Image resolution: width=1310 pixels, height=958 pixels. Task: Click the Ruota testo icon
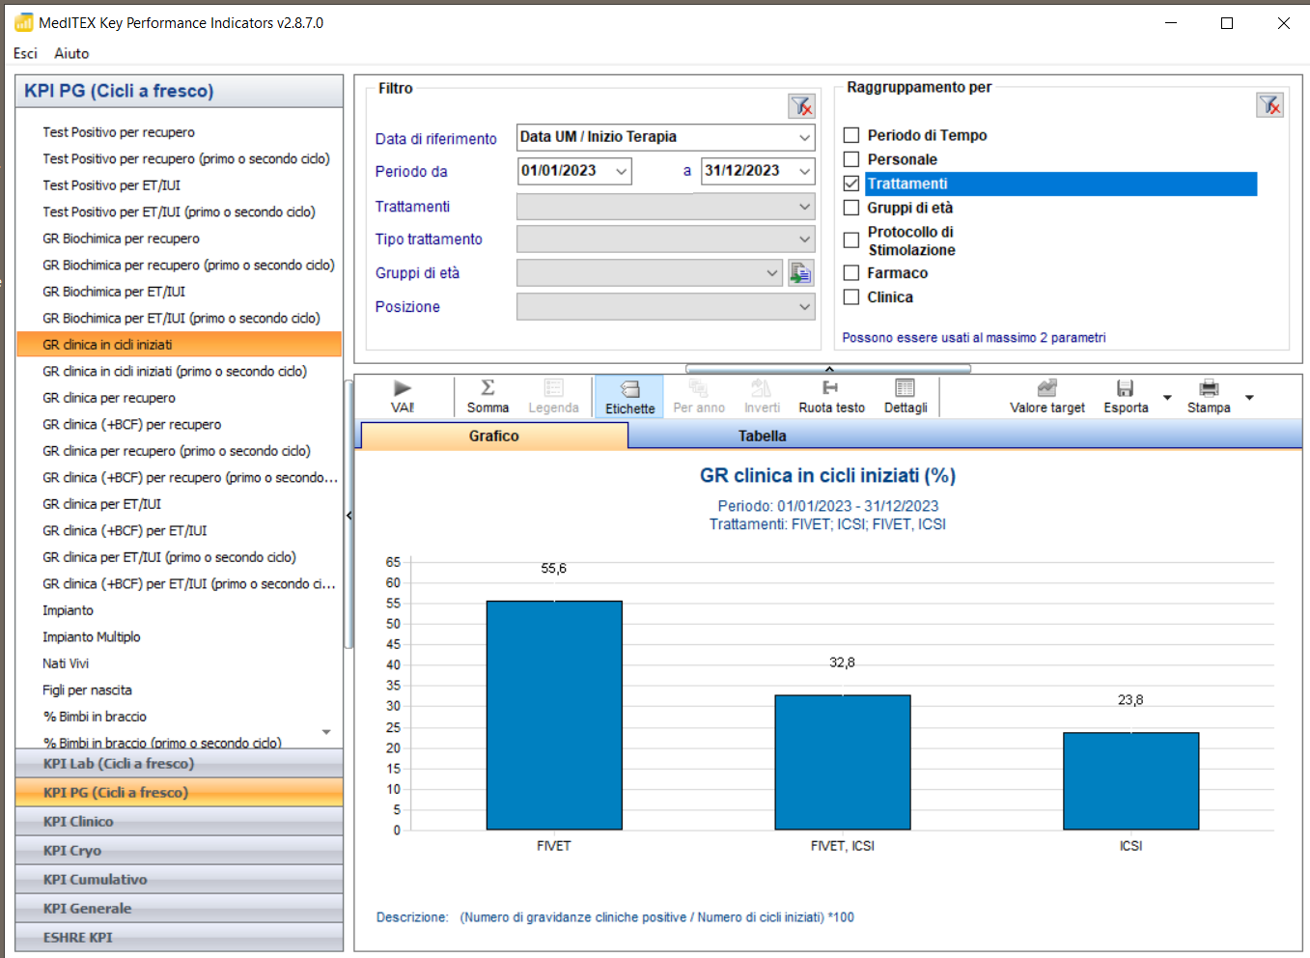pos(830,388)
